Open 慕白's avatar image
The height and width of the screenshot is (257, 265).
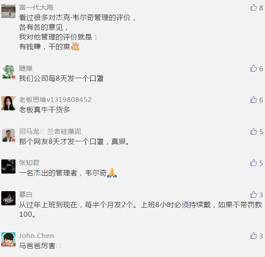pyautogui.click(x=8, y=198)
